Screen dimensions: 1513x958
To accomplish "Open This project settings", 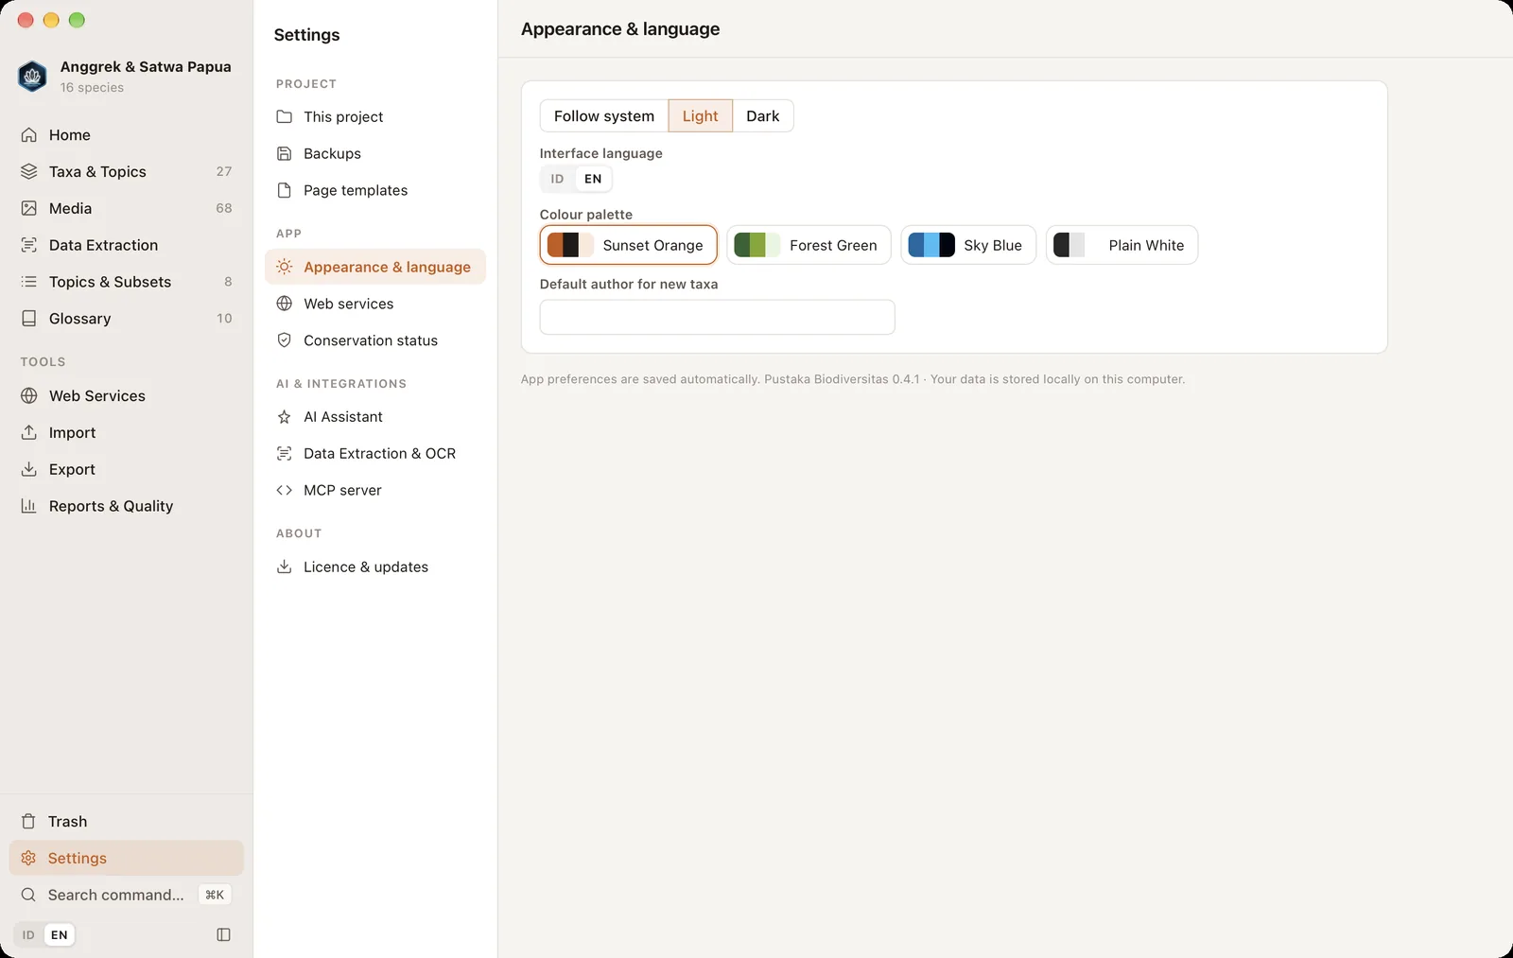I will [375, 117].
